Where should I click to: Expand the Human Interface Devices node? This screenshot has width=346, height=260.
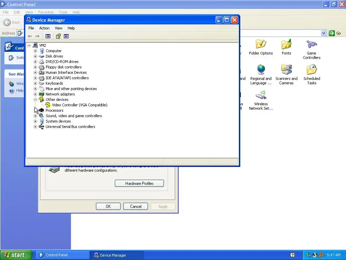tap(35, 72)
